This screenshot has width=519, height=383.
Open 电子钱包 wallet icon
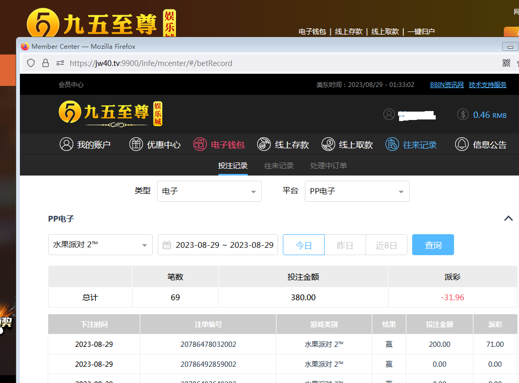200,144
